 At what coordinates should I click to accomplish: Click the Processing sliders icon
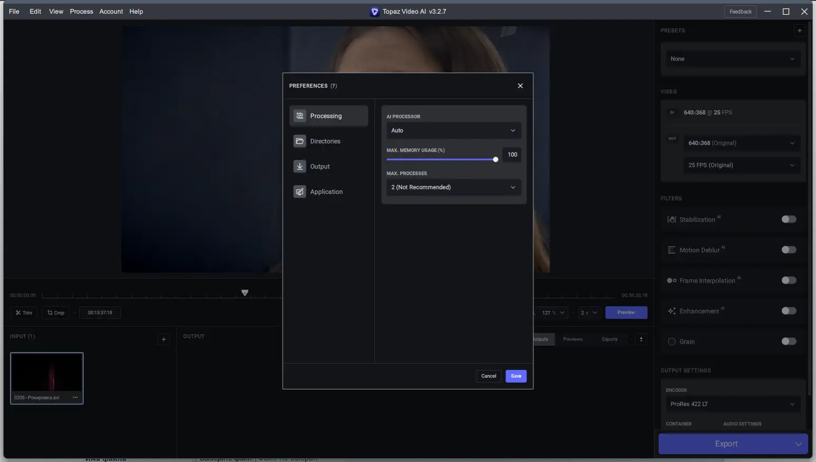(300, 116)
